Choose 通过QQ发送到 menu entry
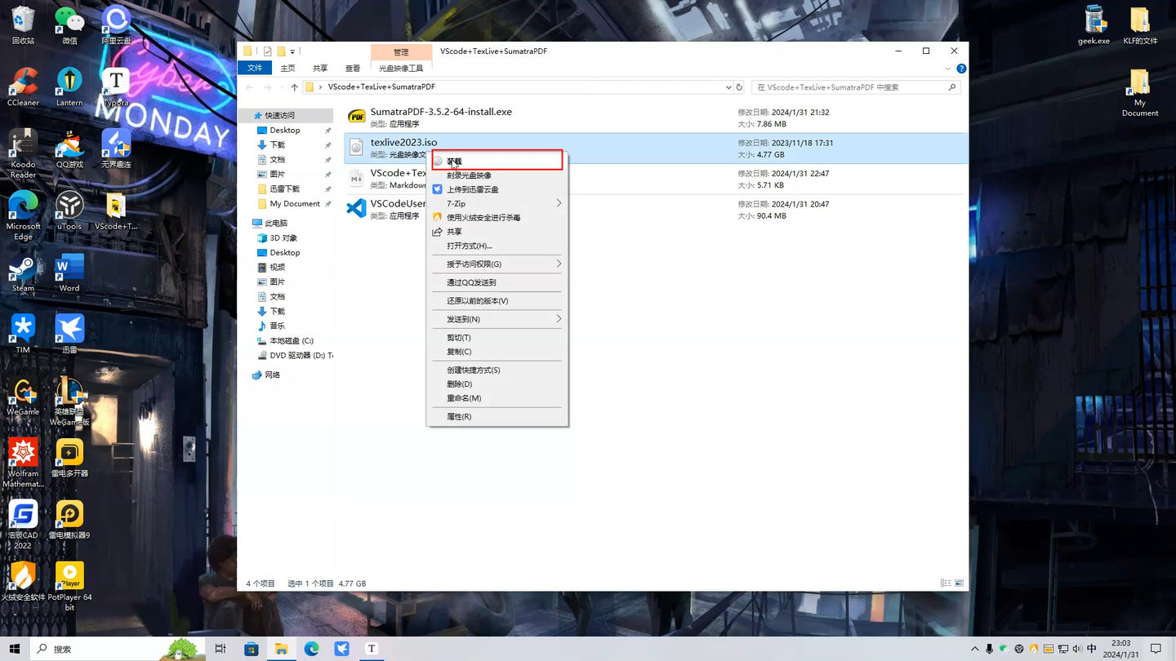Image resolution: width=1176 pixels, height=661 pixels. point(497,282)
